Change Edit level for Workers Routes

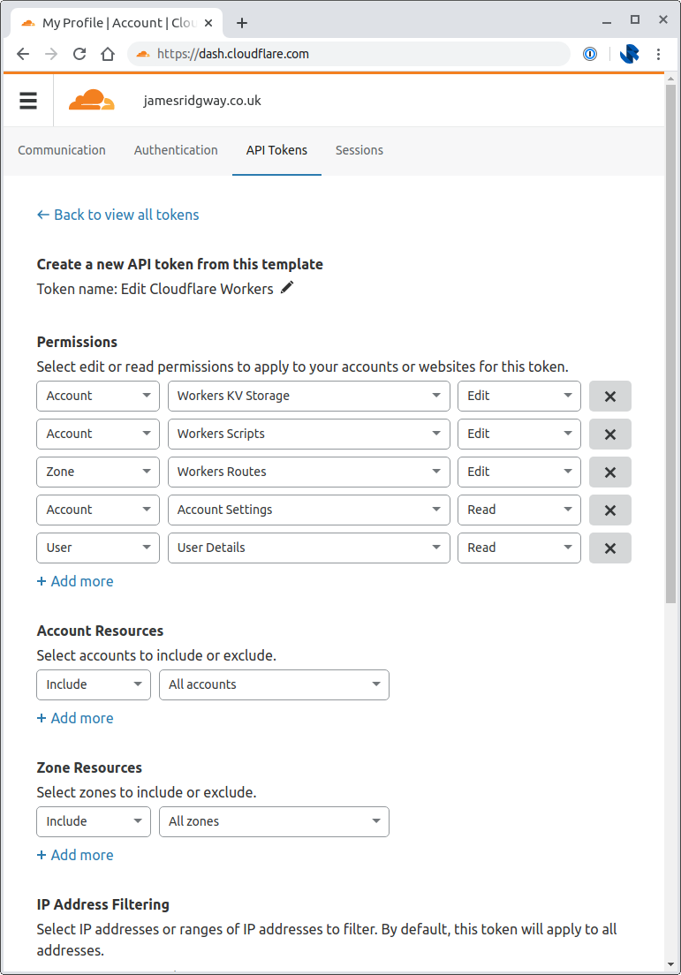pyautogui.click(x=519, y=472)
